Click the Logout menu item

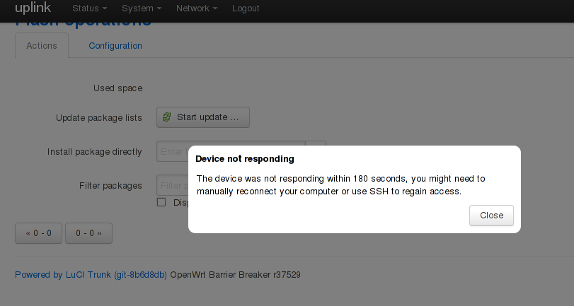[x=246, y=8]
